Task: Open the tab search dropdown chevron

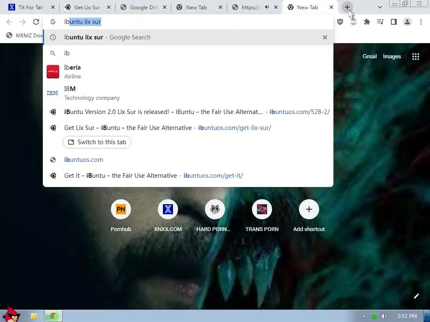Action: click(x=380, y=7)
